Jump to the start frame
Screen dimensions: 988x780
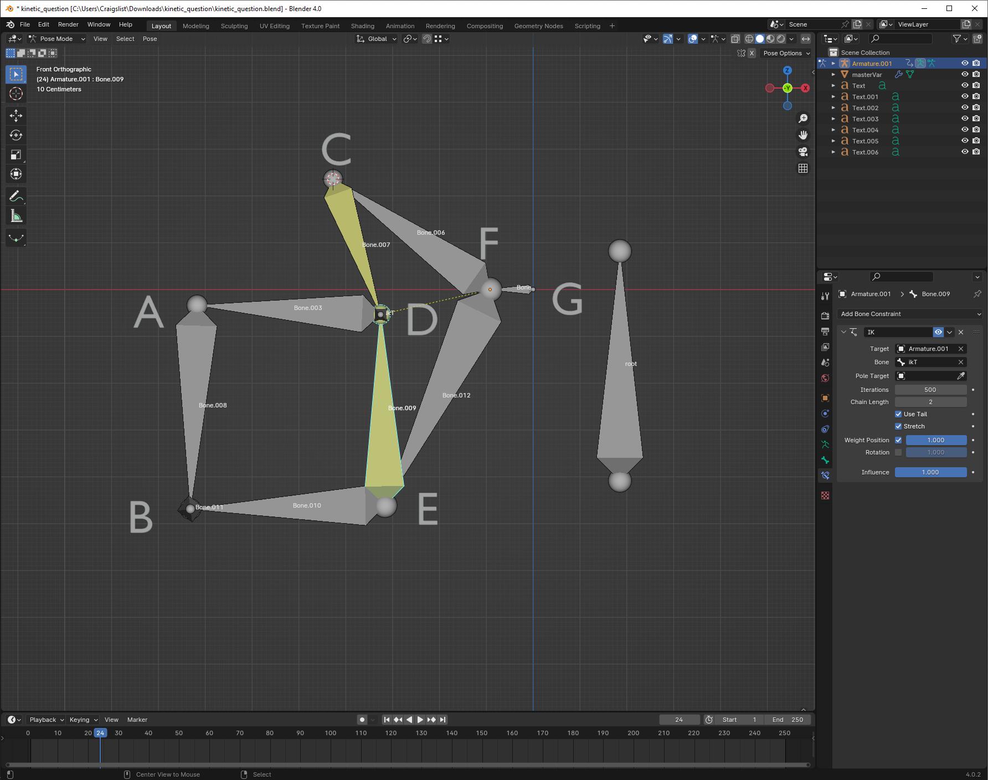click(x=387, y=720)
